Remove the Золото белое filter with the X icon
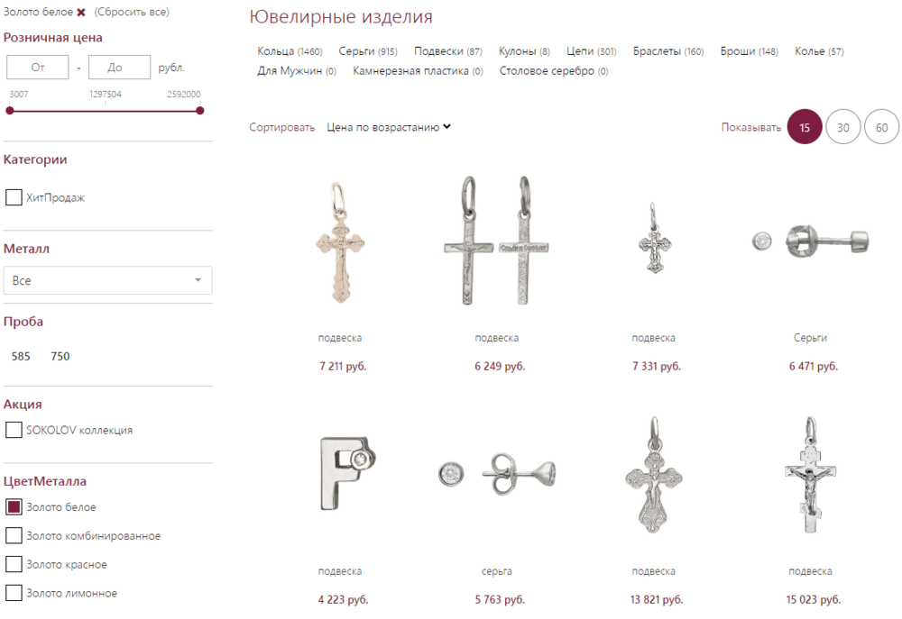 coord(81,12)
